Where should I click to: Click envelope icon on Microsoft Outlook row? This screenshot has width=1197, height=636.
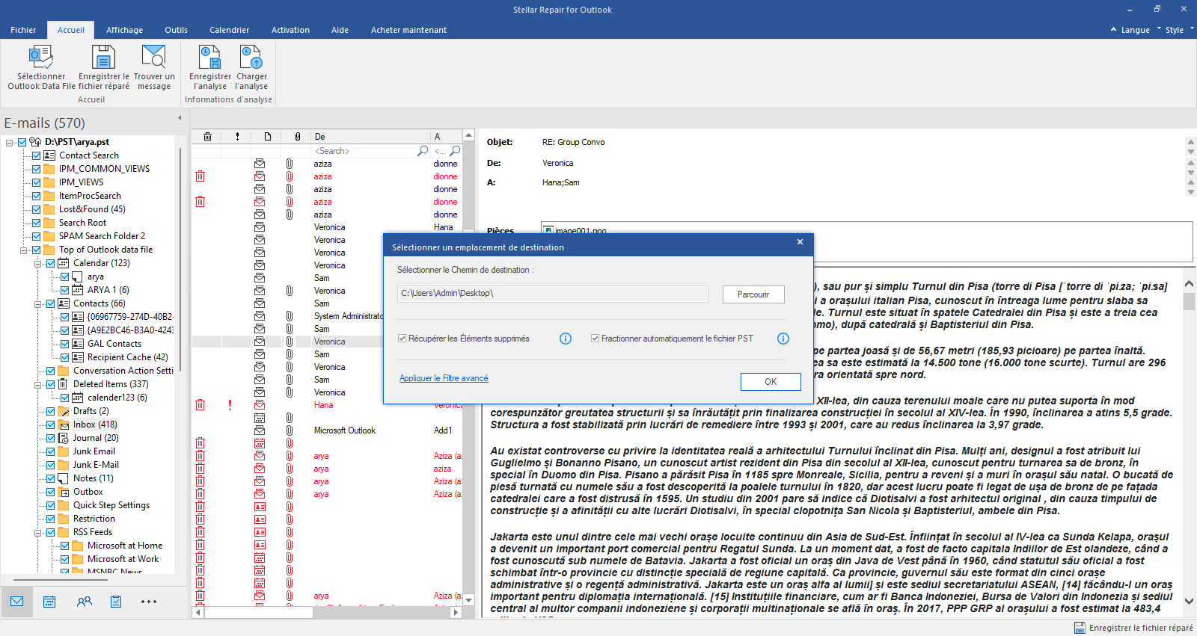tap(260, 430)
